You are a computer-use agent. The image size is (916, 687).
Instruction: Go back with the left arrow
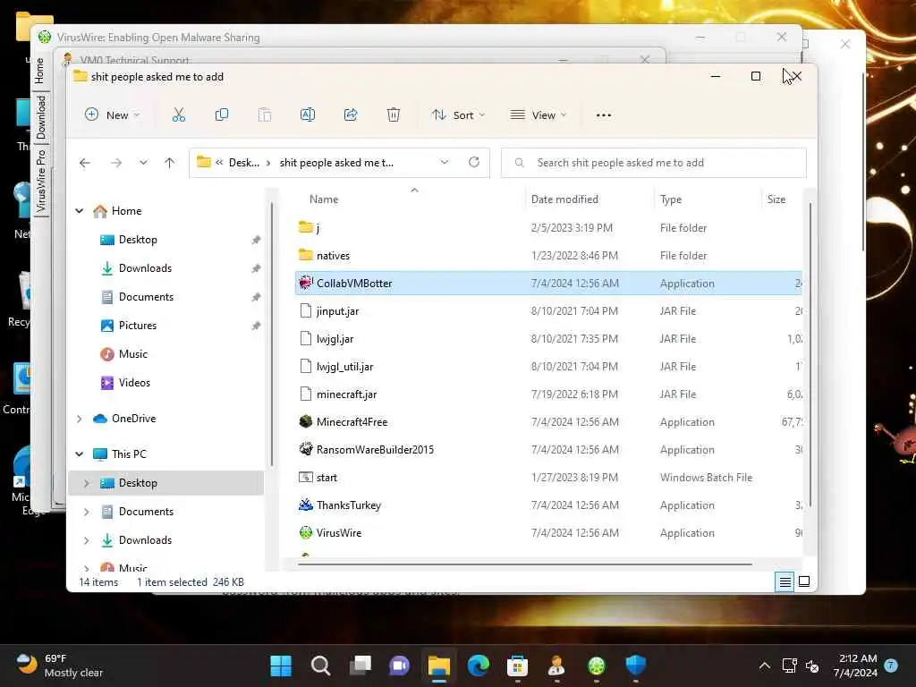tap(85, 163)
